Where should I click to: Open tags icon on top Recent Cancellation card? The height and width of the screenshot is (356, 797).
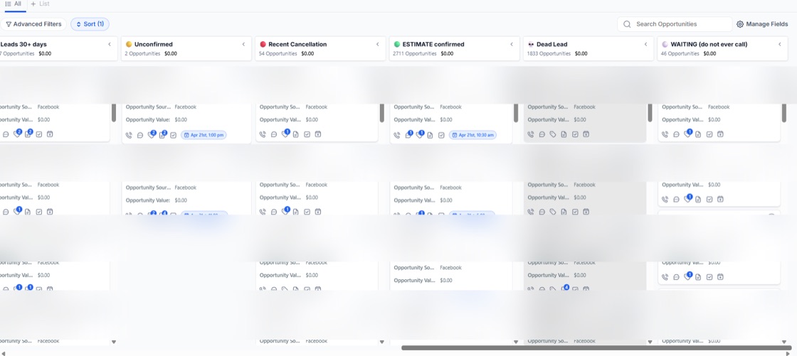[285, 134]
